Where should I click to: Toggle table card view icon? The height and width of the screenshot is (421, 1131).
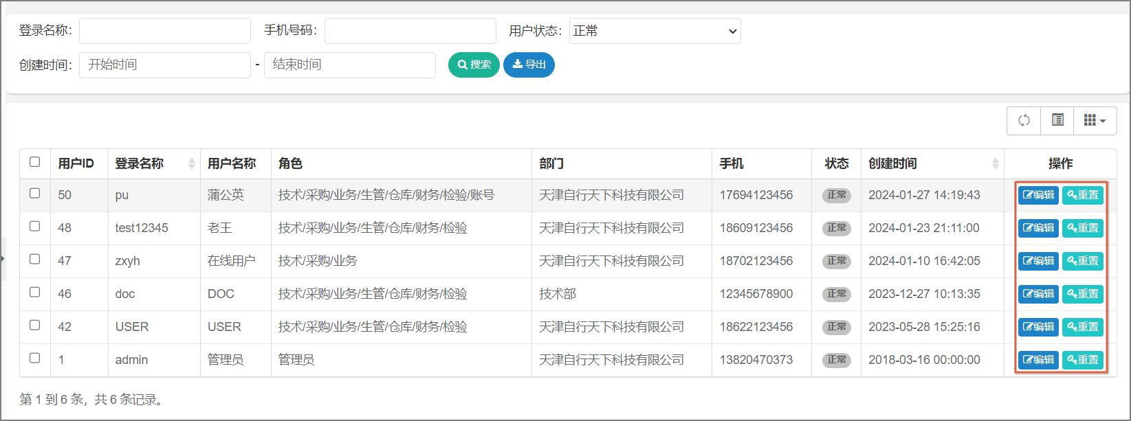coord(1057,120)
